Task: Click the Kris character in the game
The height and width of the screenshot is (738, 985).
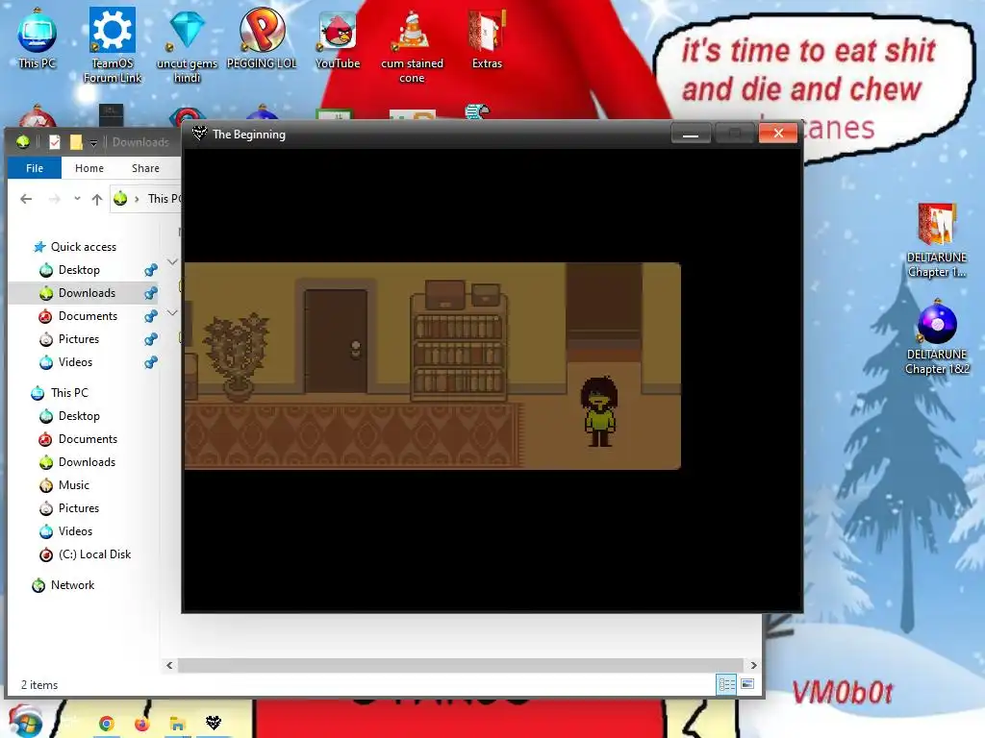Action: [x=599, y=411]
